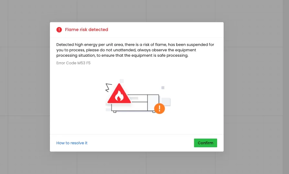Image resolution: width=289 pixels, height=174 pixels.
Task: Click the laser machine's right side panel
Action: point(153,102)
